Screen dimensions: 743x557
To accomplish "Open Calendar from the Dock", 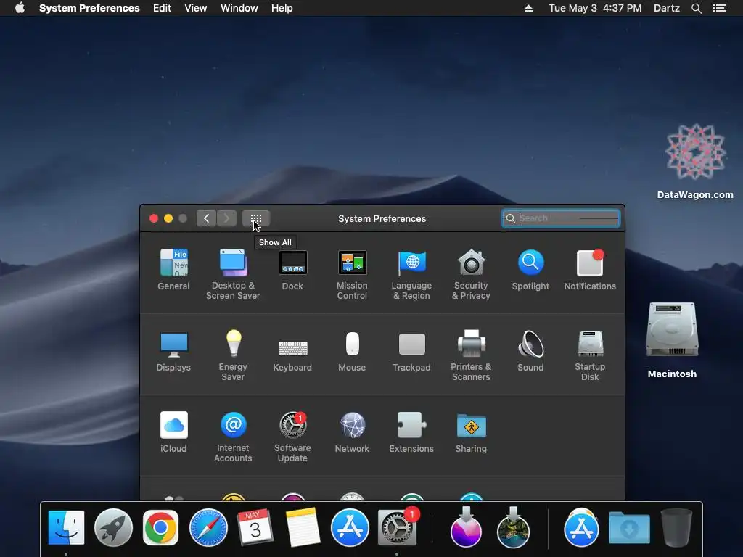I will click(x=255, y=527).
